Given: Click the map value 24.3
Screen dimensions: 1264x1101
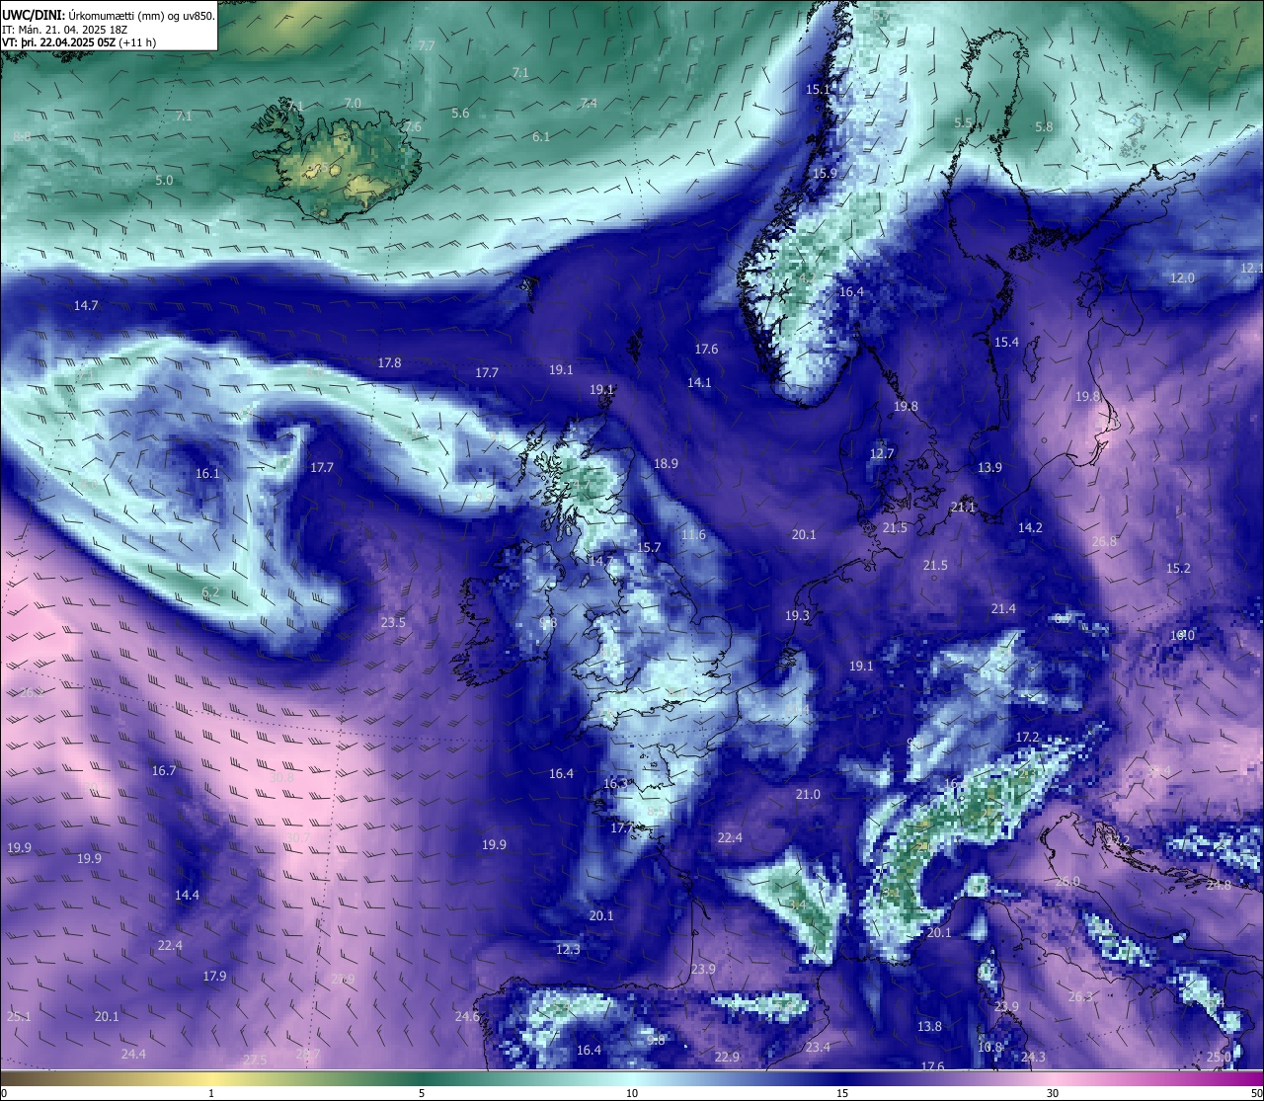Looking at the screenshot, I should pyautogui.click(x=1033, y=1057).
